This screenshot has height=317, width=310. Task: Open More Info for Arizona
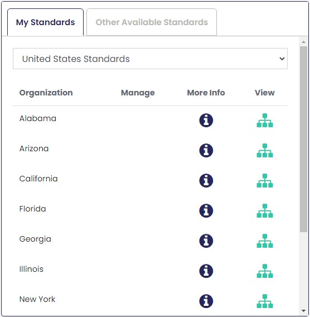206,151
